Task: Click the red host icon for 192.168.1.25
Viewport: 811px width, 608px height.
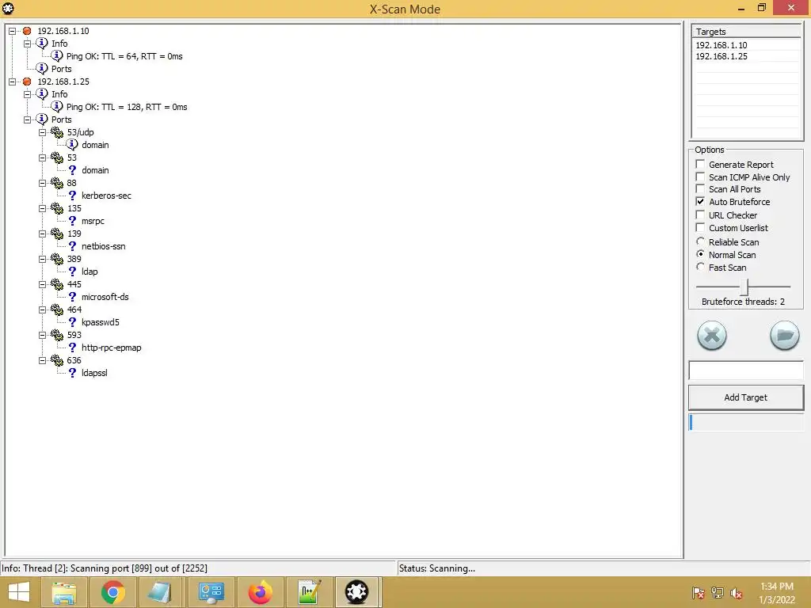Action: coord(27,82)
